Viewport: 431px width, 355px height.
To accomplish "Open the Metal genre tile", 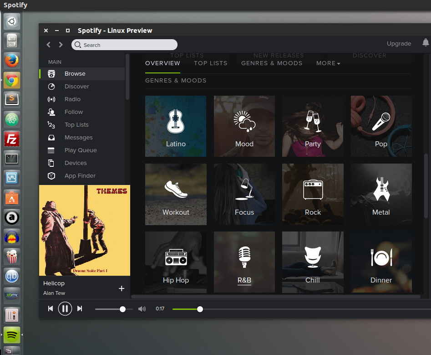I will tap(381, 194).
